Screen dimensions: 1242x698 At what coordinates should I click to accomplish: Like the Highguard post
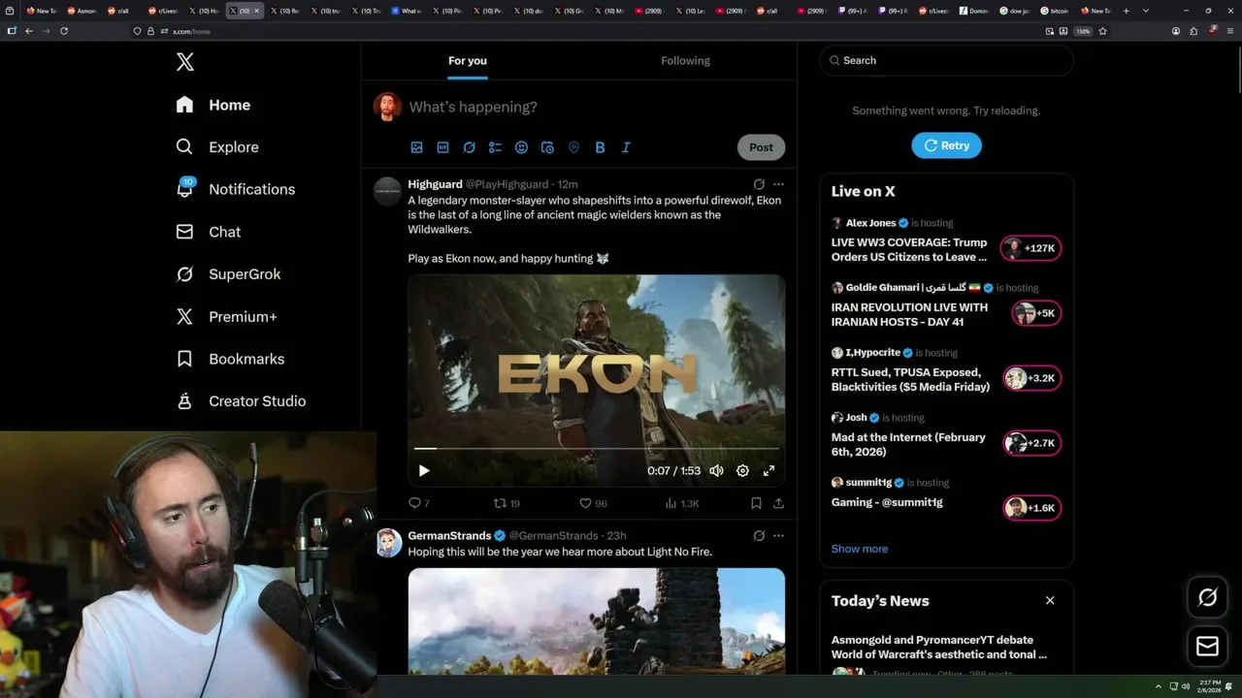click(593, 503)
